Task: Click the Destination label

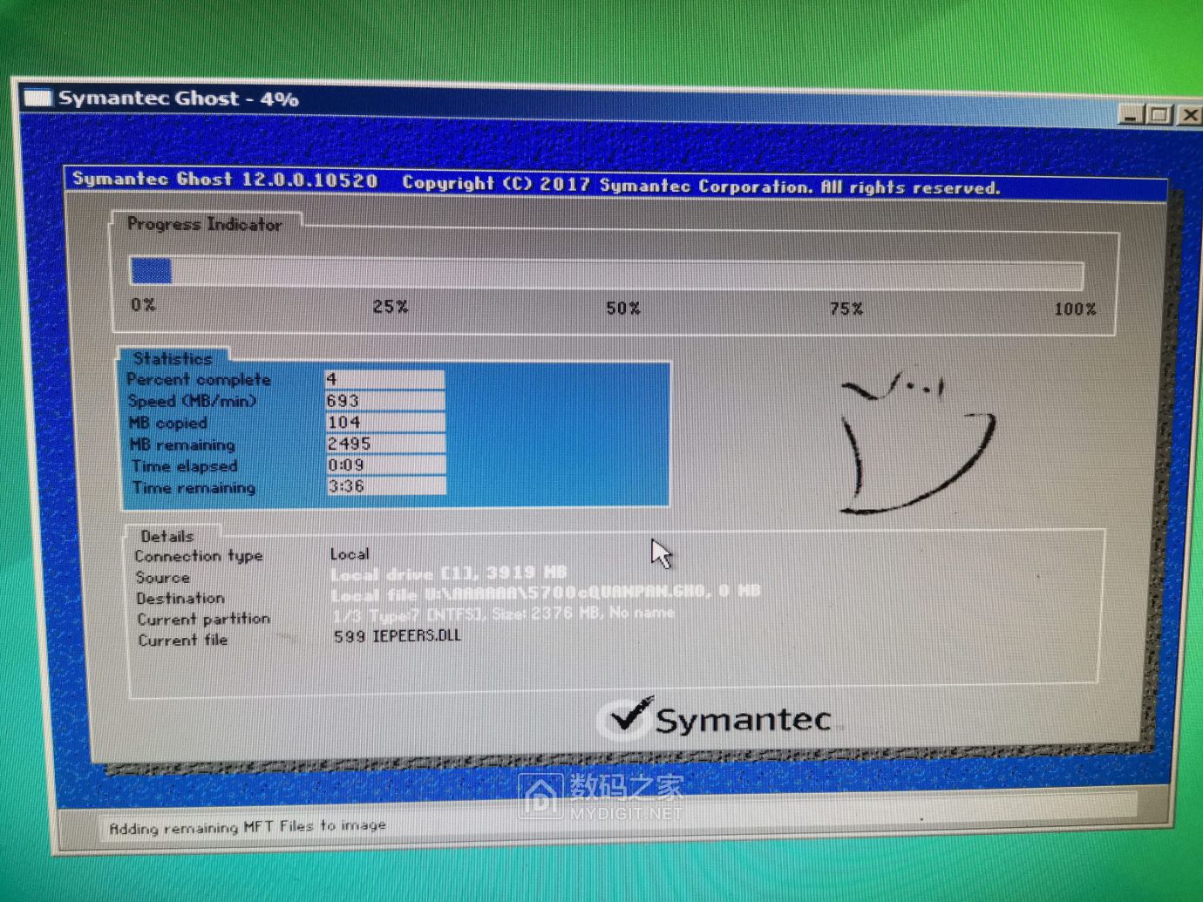Action: coord(180,599)
